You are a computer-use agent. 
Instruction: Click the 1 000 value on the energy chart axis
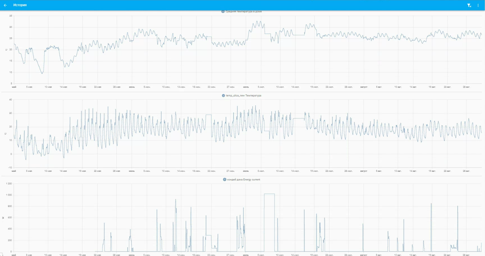9,195
